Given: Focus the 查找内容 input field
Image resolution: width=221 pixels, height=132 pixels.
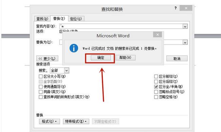Looking at the screenshot, I should click(121, 26).
